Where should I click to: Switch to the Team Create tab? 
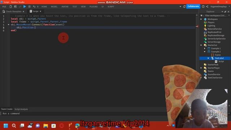[x=7, y=109]
